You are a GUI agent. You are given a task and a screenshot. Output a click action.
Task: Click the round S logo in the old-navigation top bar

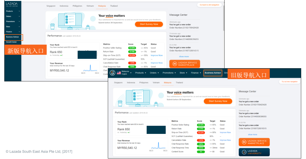[x=112, y=73]
